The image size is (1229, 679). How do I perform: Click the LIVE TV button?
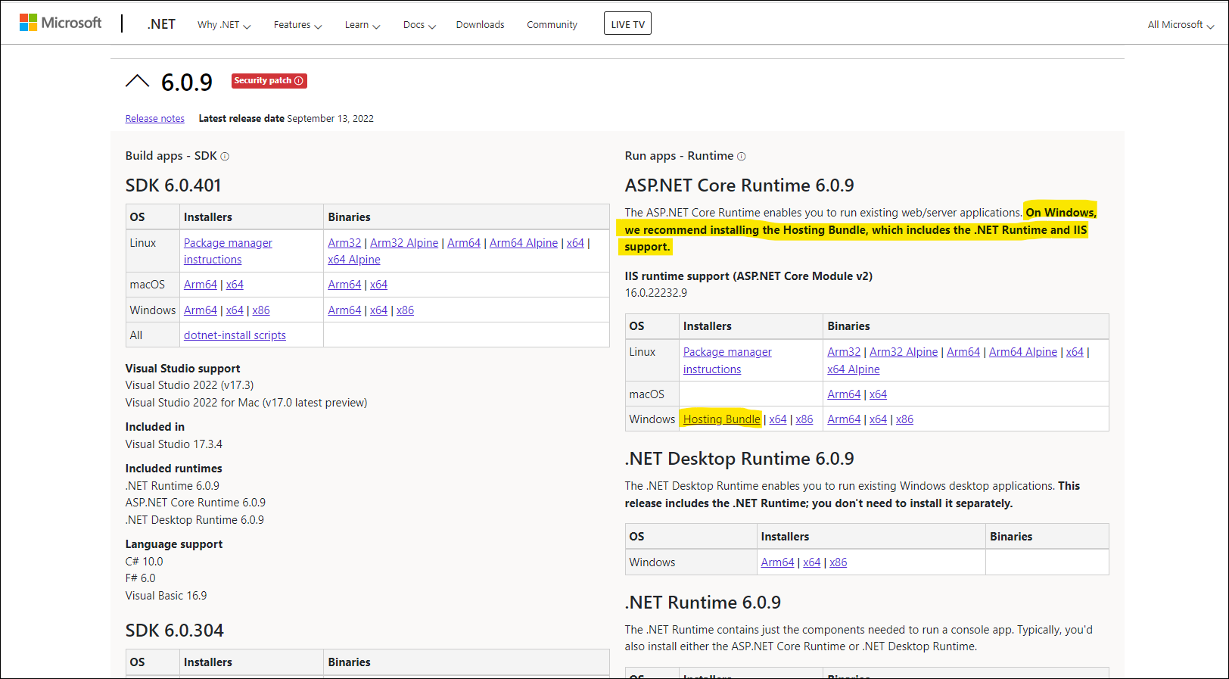coord(627,24)
